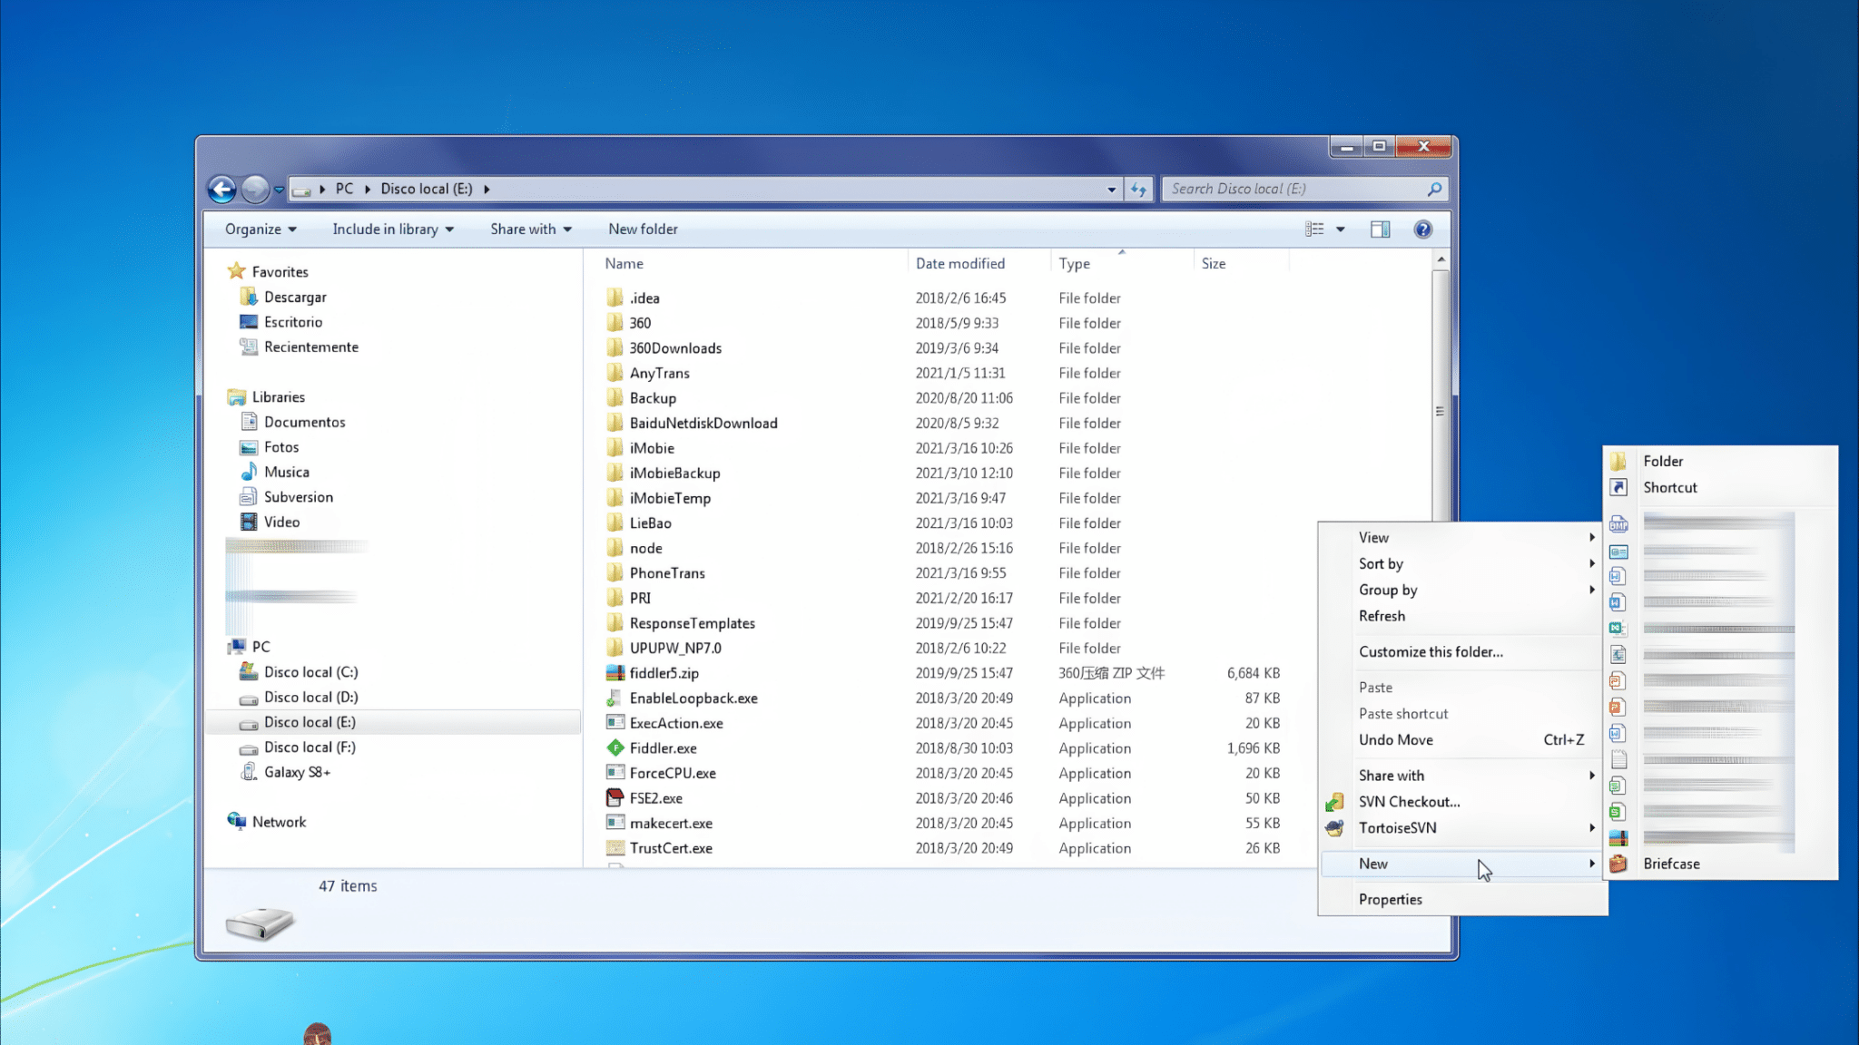Click Properties in context menu
The image size is (1859, 1045).
[x=1390, y=900]
